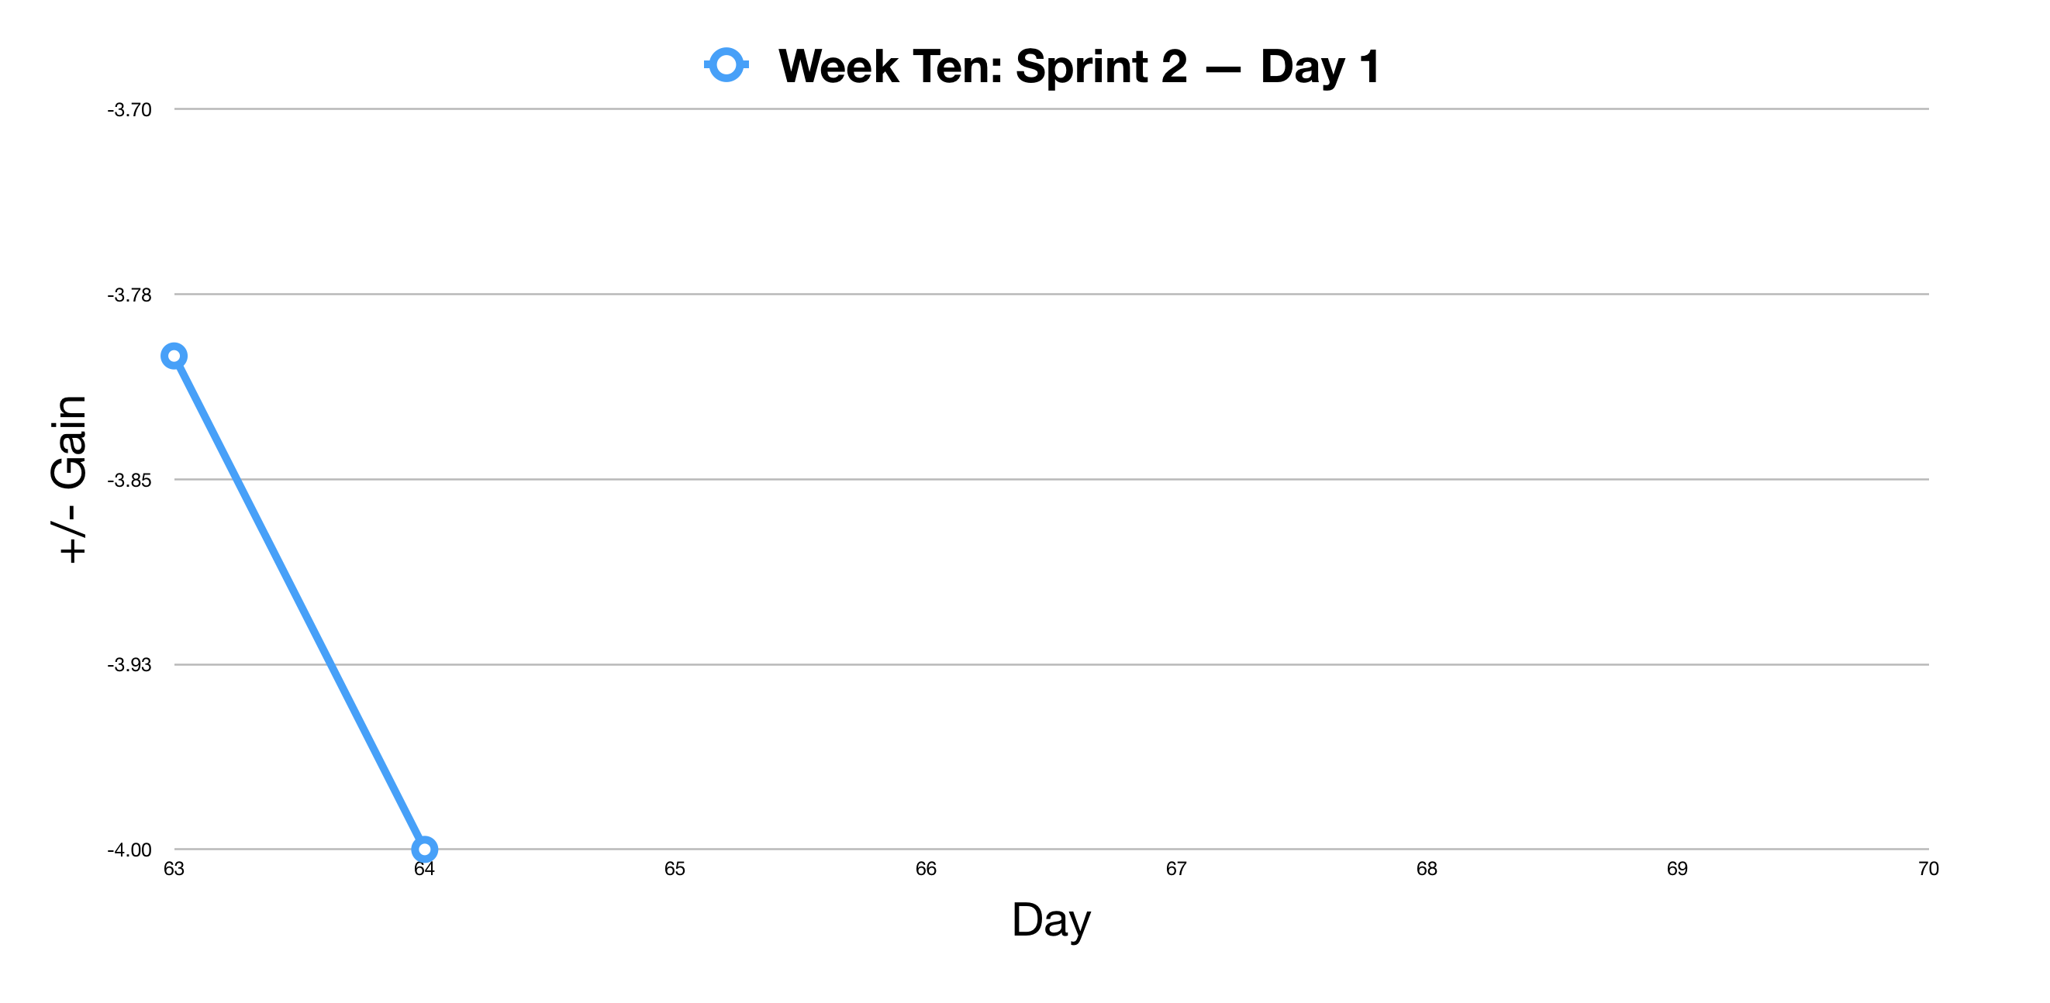Click the -3.78 y-axis label
The height and width of the screenshot is (1003, 2050).
tap(129, 295)
